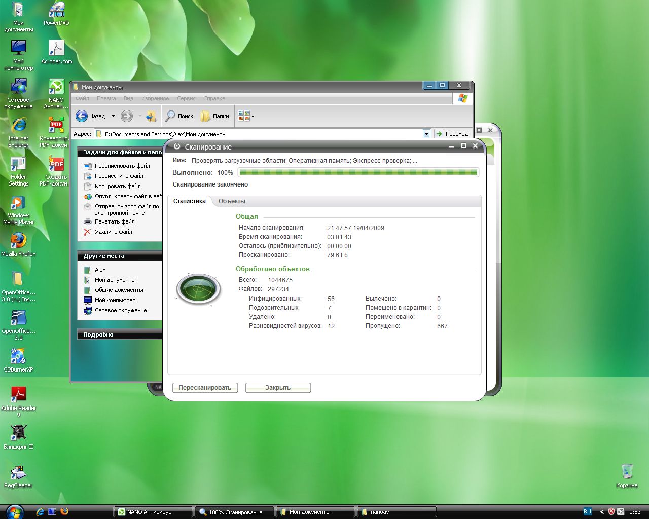Open the Справка menu in Мои документы
Screen dimensions: 649x519
click(x=214, y=98)
